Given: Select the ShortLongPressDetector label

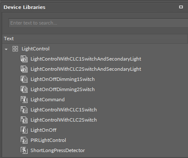Looking at the screenshot, I should [58, 150].
